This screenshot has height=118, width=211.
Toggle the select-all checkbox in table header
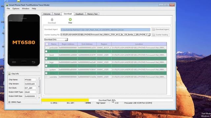(x=47, y=44)
